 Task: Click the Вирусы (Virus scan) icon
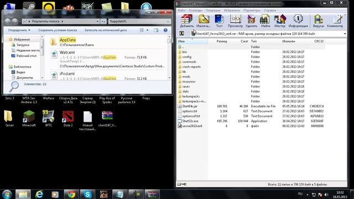point(319,21)
